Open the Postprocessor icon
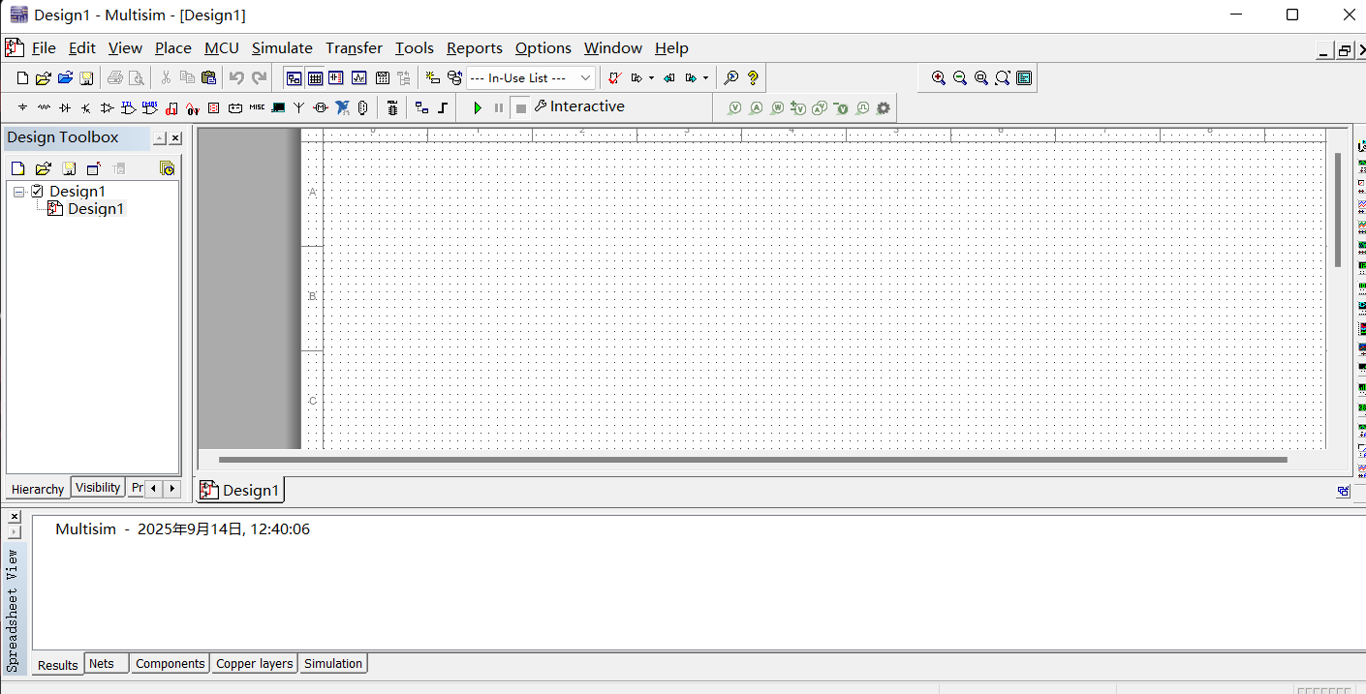The width and height of the screenshot is (1366, 694). click(x=382, y=78)
